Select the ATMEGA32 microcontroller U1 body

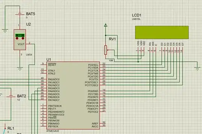pyautogui.click(x=73, y=95)
